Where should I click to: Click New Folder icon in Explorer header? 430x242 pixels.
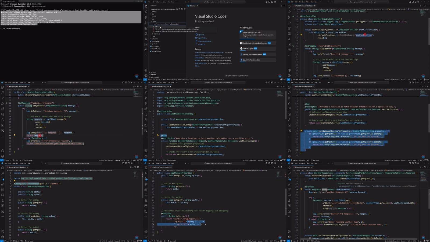tap(180, 9)
